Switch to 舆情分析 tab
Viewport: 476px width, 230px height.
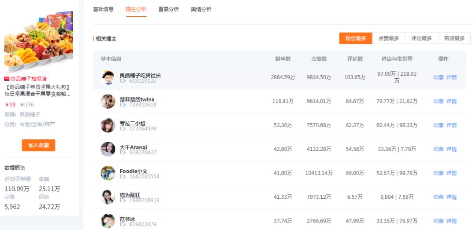pos(201,9)
